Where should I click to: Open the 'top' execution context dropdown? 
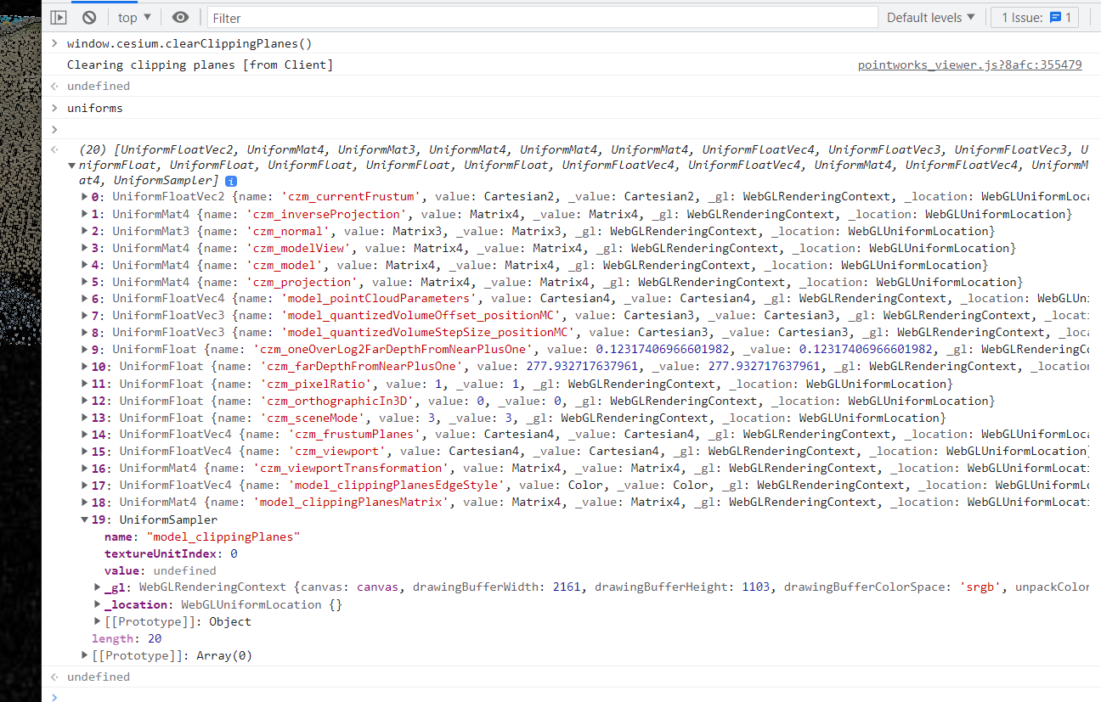click(133, 16)
